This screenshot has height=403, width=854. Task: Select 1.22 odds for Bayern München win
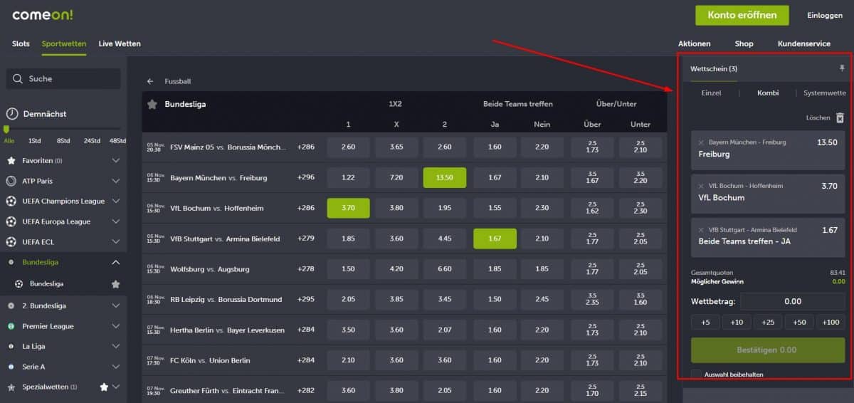348,177
